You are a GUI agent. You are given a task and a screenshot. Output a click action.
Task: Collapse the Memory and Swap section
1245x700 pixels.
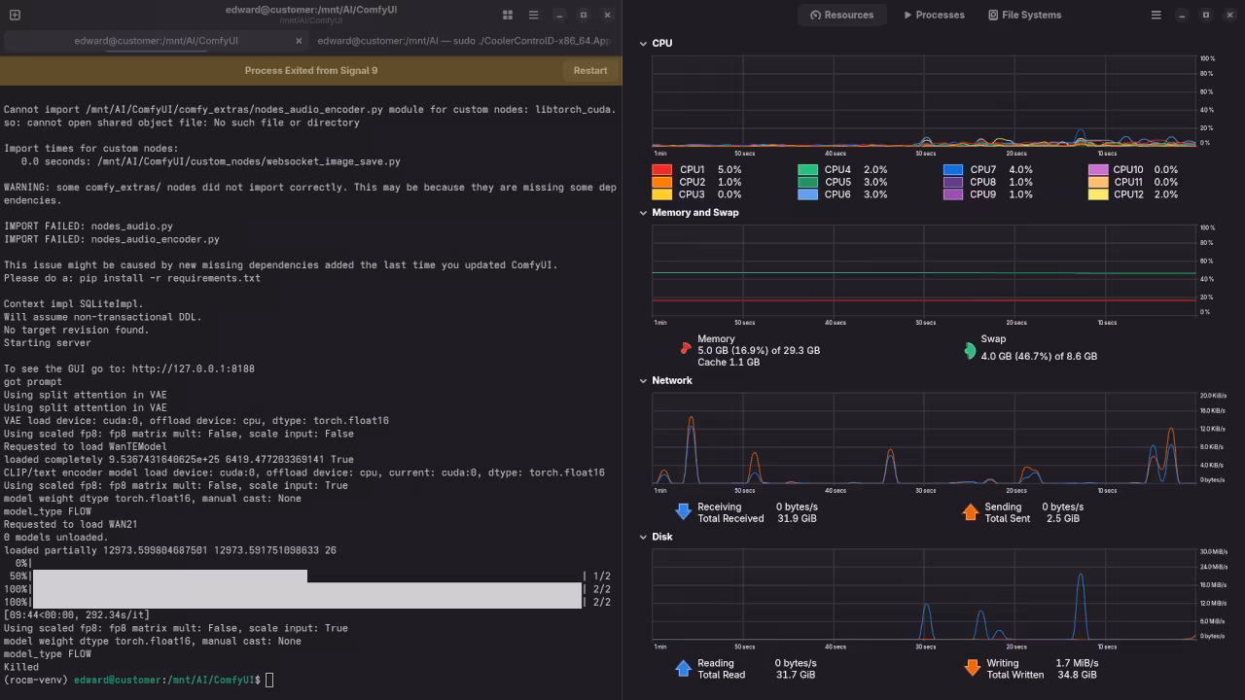[x=643, y=213]
